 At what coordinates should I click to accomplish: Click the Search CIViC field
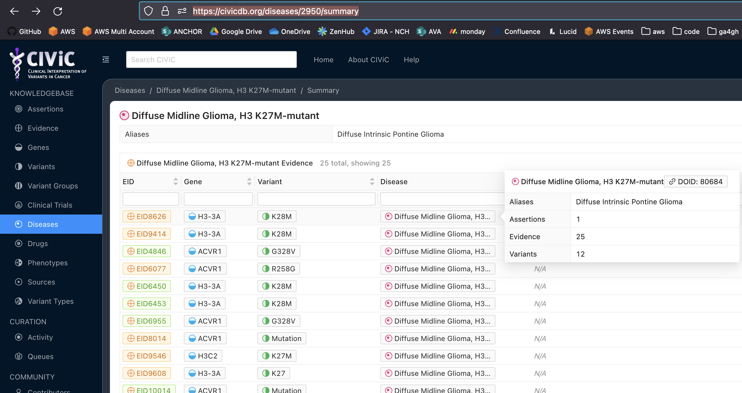pos(211,59)
